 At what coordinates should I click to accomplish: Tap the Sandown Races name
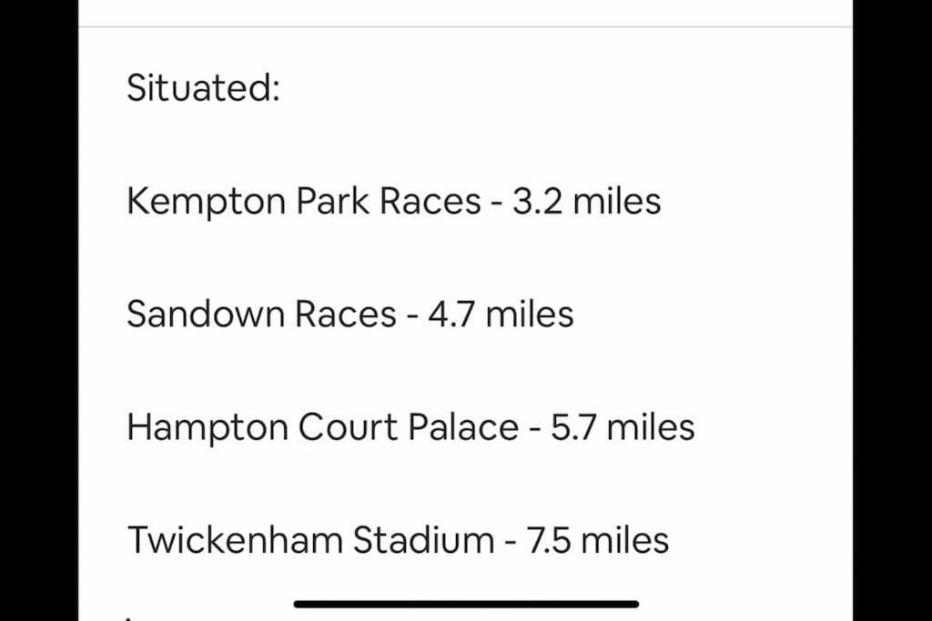pos(261,314)
